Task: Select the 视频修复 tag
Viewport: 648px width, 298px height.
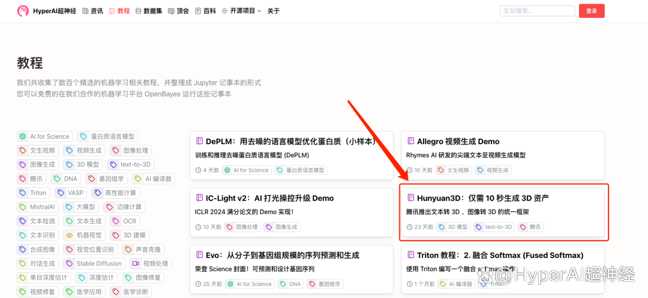Action: click(x=38, y=291)
